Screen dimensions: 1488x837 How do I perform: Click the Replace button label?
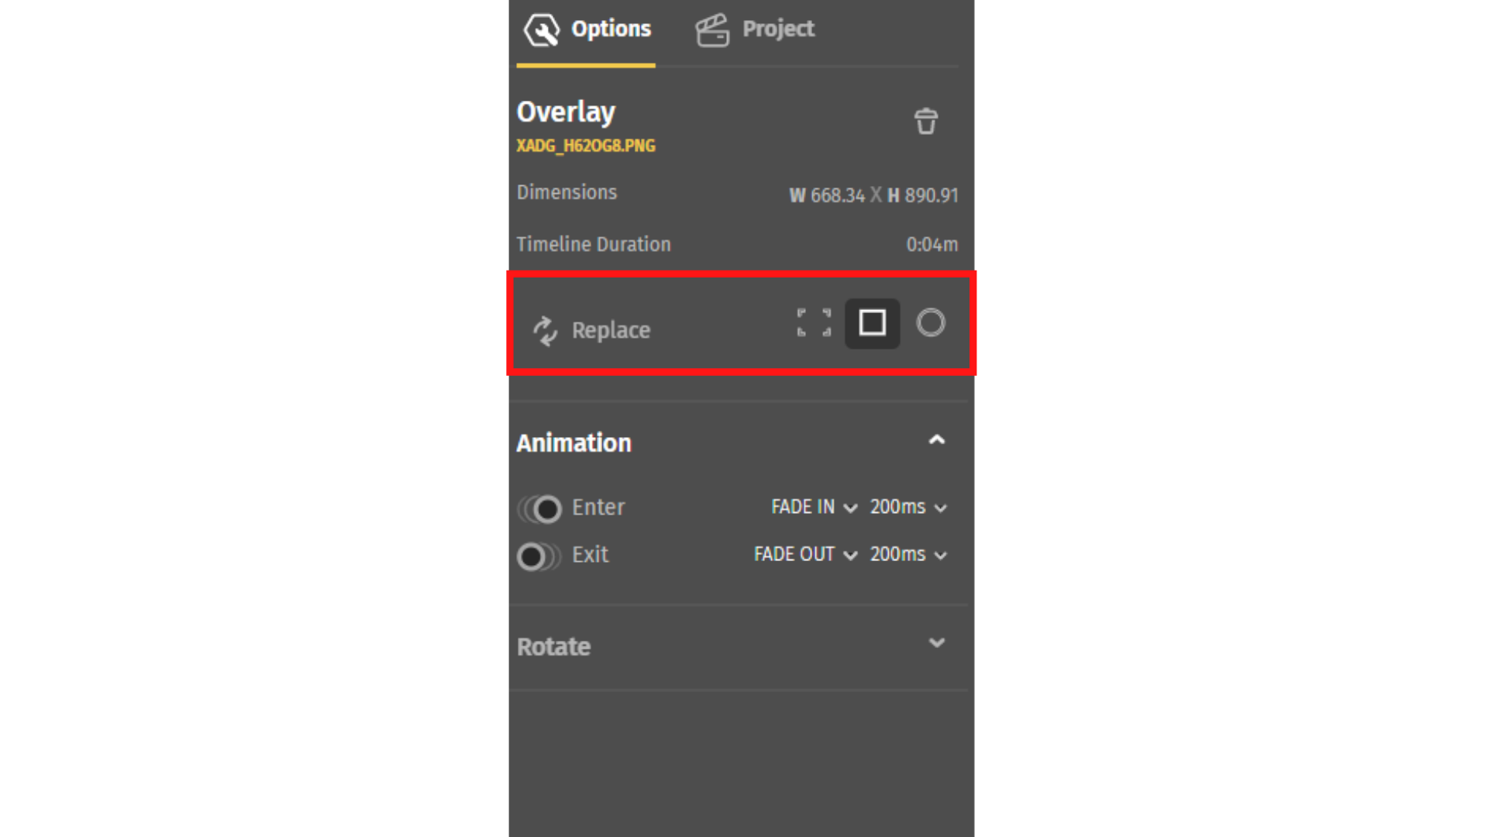point(611,330)
